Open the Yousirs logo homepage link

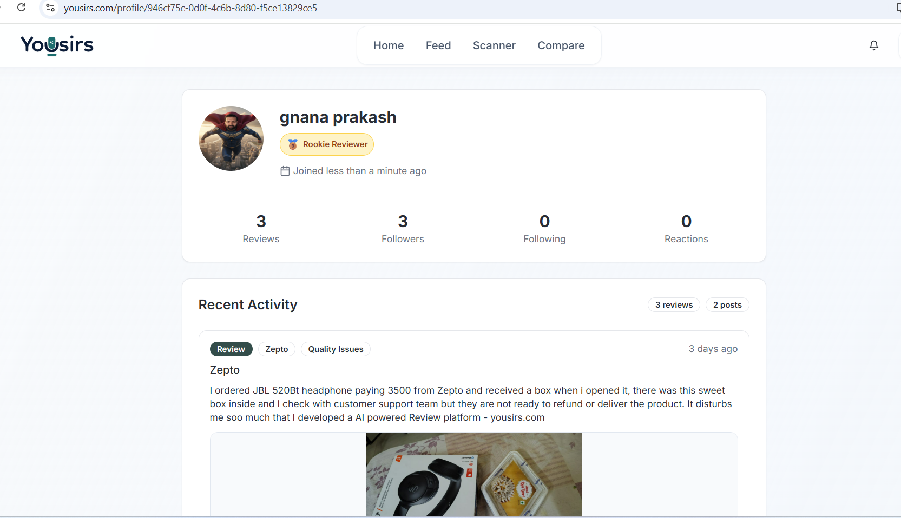click(x=57, y=45)
